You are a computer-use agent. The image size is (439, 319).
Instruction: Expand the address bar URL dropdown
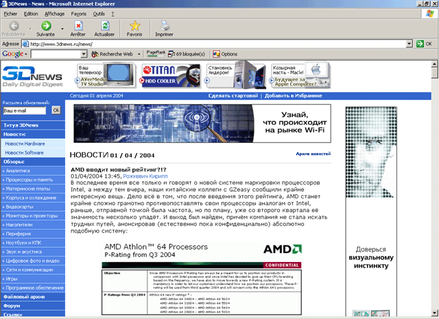(410, 44)
